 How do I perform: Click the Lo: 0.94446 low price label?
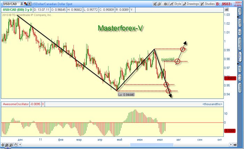point(126,94)
